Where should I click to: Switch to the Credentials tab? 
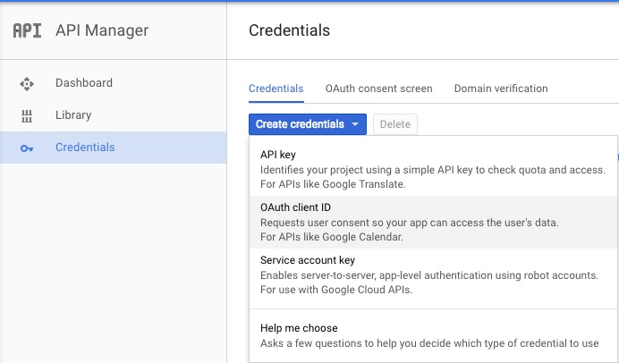tap(276, 89)
